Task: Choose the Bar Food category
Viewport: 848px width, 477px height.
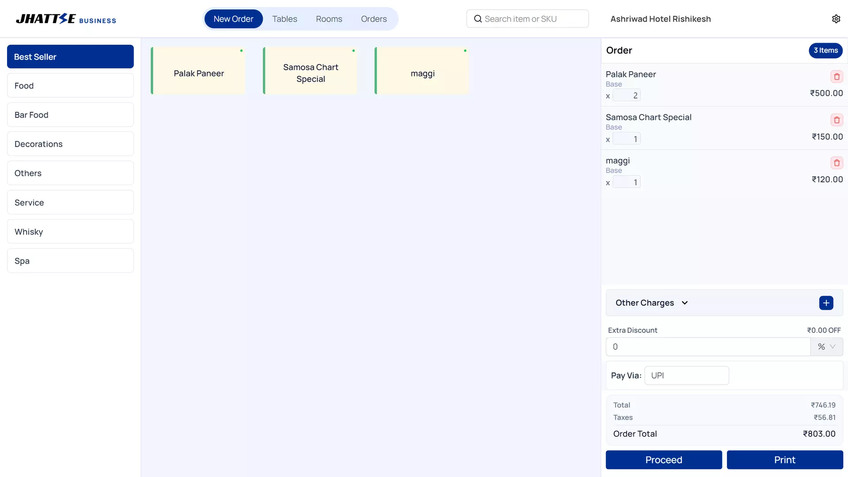Action: [x=70, y=115]
